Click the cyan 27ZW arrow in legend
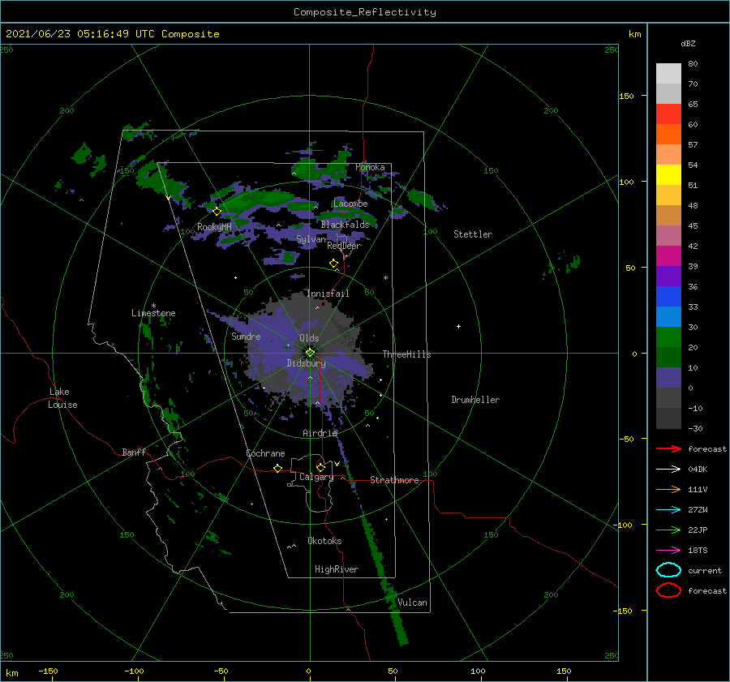This screenshot has width=730, height=682. tap(668, 510)
